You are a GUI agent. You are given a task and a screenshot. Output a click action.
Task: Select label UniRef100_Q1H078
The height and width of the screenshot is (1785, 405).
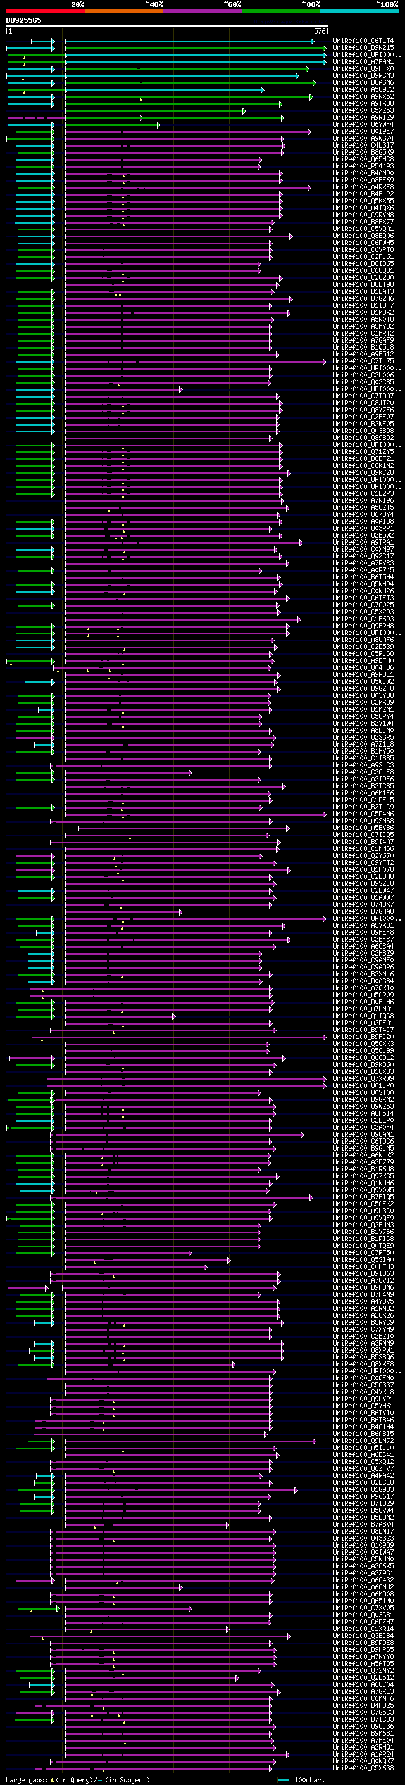(363, 869)
